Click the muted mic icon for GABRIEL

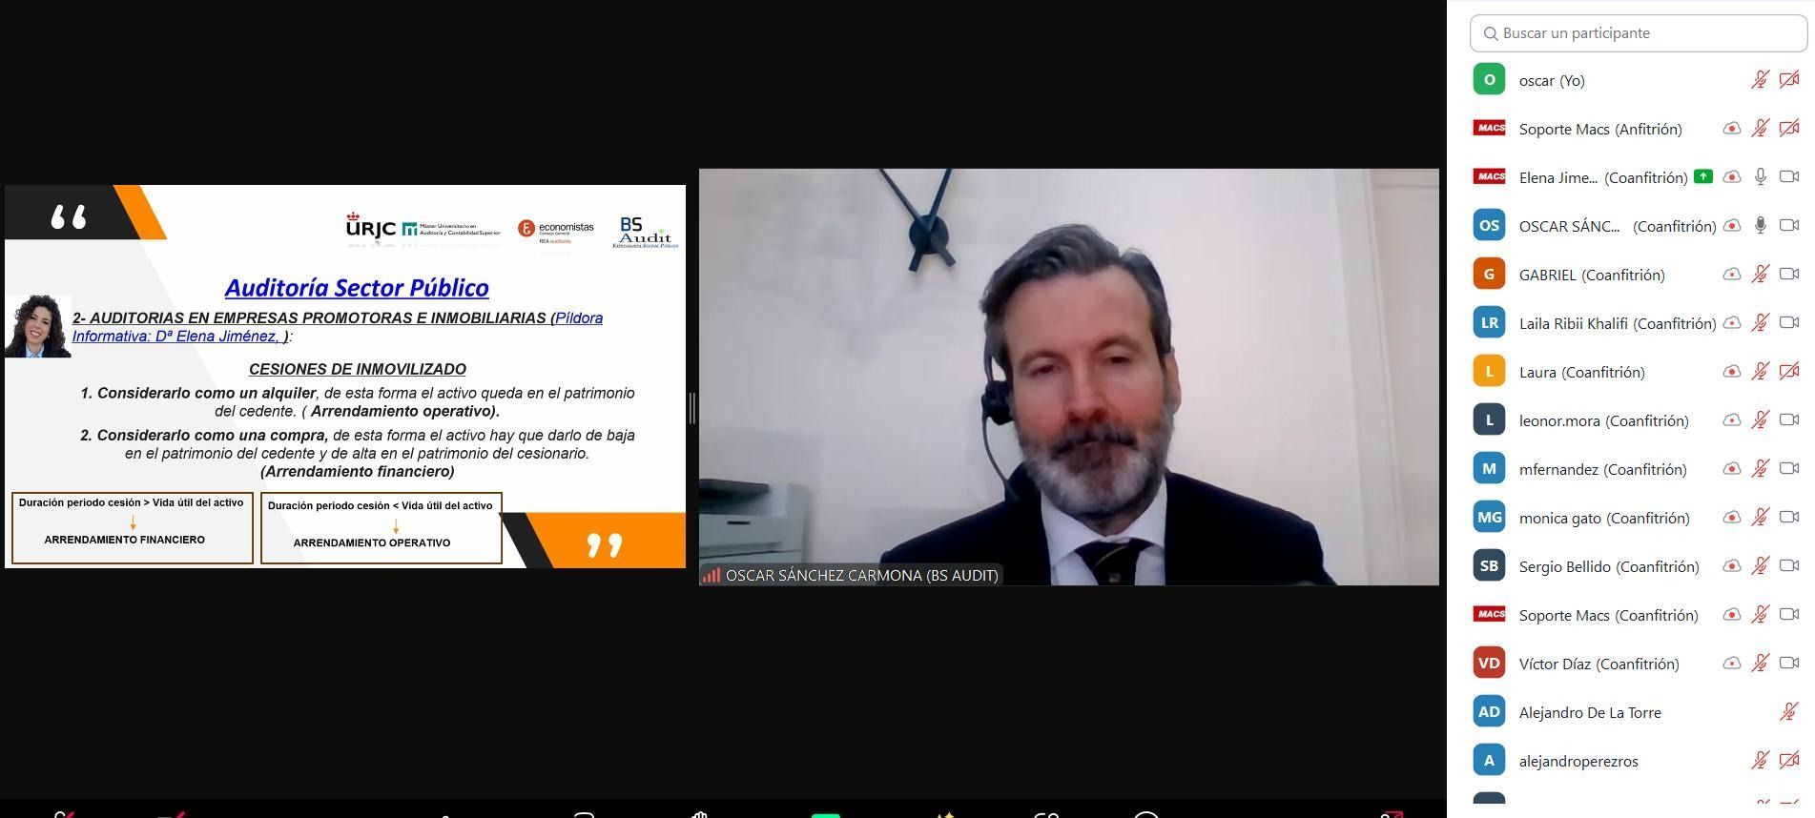(x=1761, y=275)
